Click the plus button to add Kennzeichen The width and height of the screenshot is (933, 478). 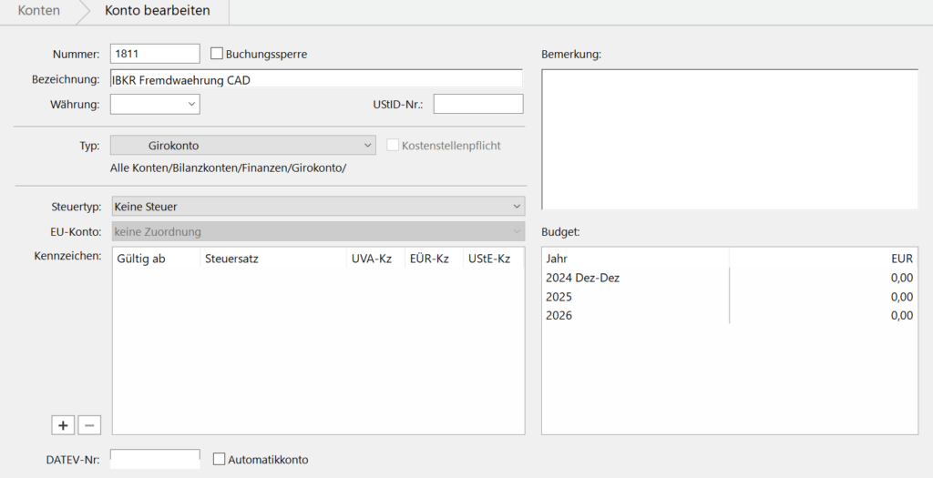pyautogui.click(x=63, y=425)
